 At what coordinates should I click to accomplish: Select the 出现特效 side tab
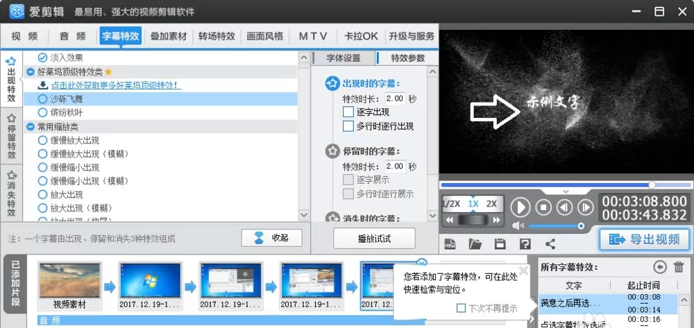click(12, 80)
